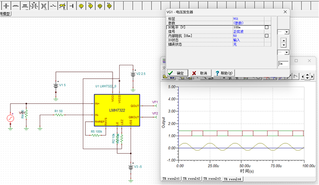The width and height of the screenshot is (319, 185).
Task: Click the (参数) parameter value
Action: pyautogui.click(x=238, y=23)
